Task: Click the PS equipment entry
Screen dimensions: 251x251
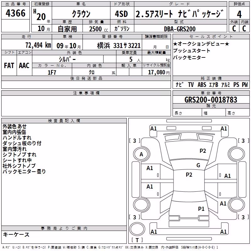Action: (x=236, y=84)
